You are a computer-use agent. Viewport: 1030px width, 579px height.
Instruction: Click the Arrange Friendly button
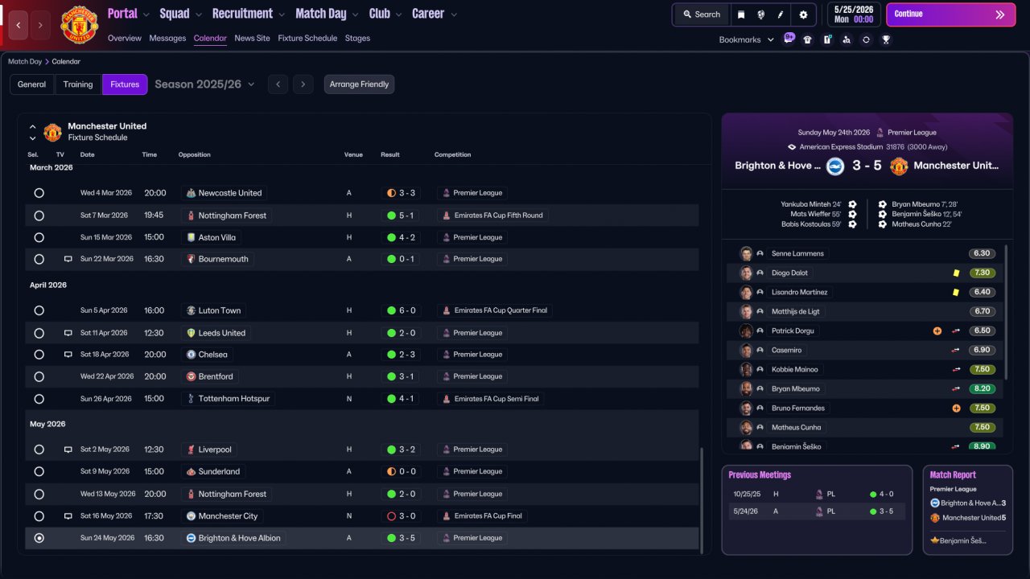pos(359,84)
